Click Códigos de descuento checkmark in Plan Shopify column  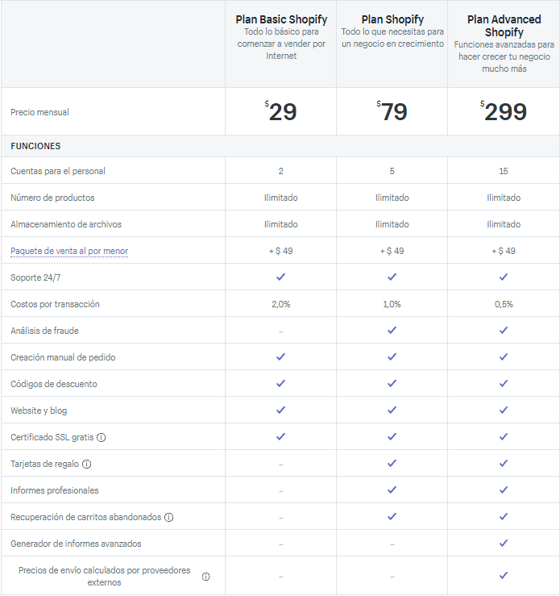392,384
